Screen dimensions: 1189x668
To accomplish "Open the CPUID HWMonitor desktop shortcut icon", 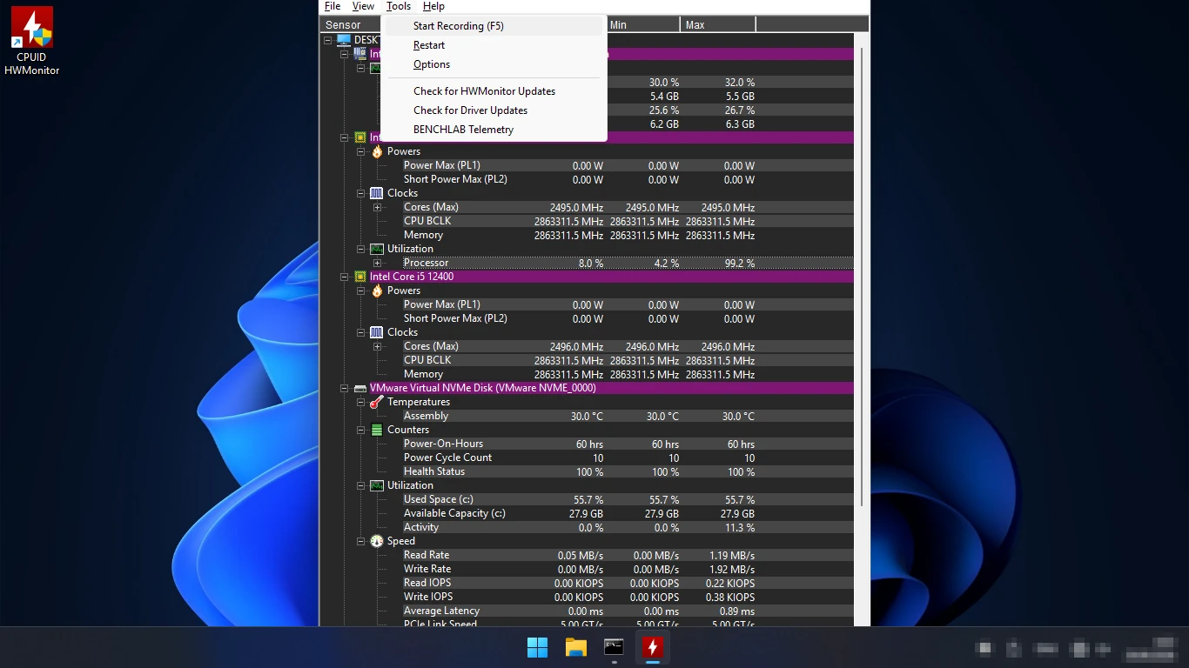I will (x=31, y=41).
